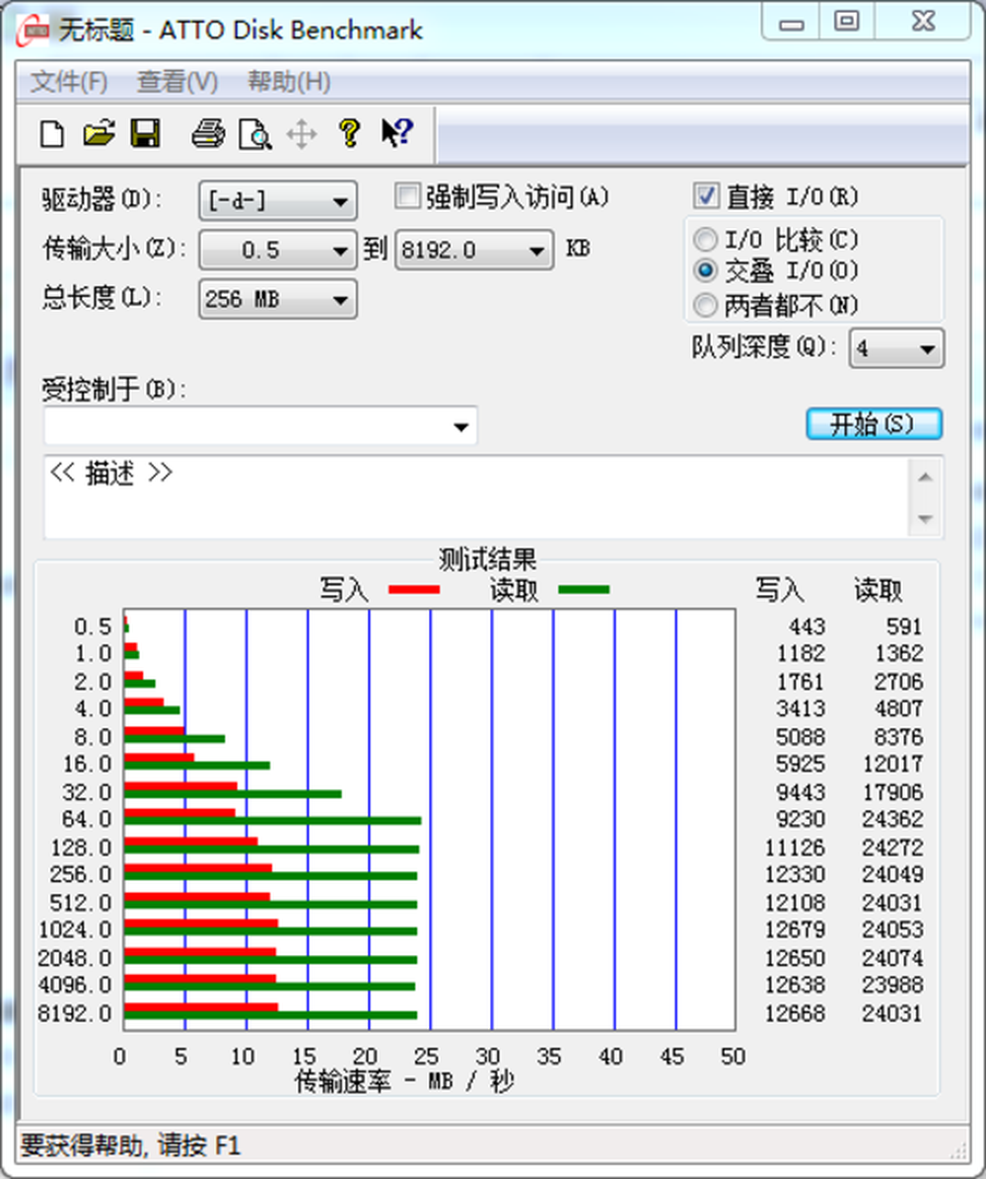Click the 写入 results column header
Screen dimensions: 986x1179
(779, 590)
